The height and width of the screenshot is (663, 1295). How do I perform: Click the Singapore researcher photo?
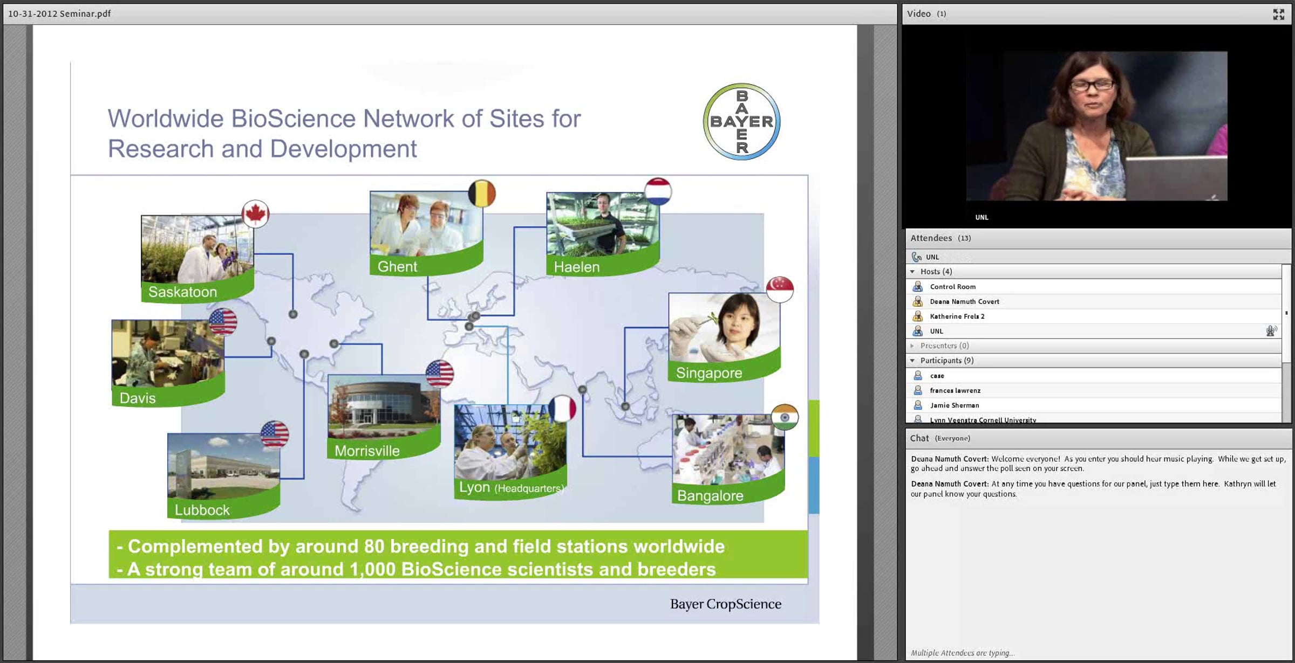(724, 328)
